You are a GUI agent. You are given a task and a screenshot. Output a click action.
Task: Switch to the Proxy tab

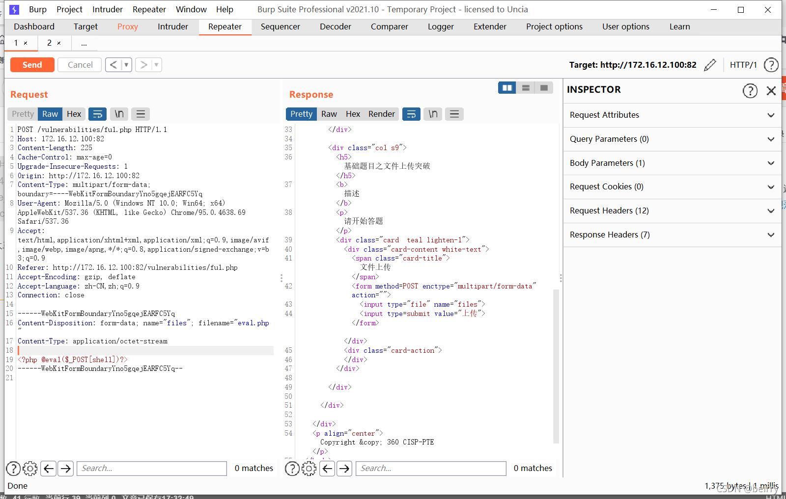(128, 26)
